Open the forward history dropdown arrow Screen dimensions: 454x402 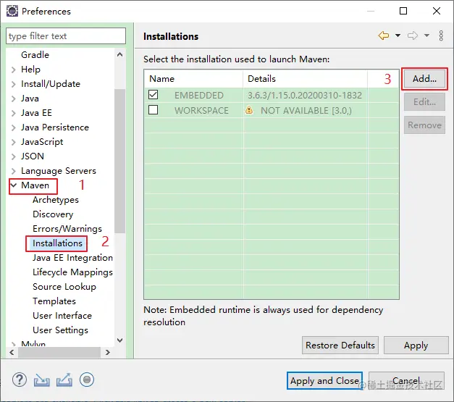point(426,35)
